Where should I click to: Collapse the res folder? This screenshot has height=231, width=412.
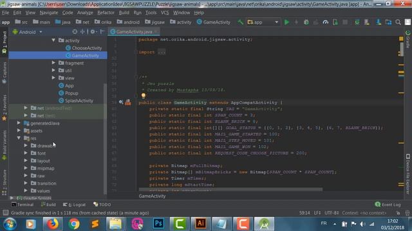tap(19, 138)
